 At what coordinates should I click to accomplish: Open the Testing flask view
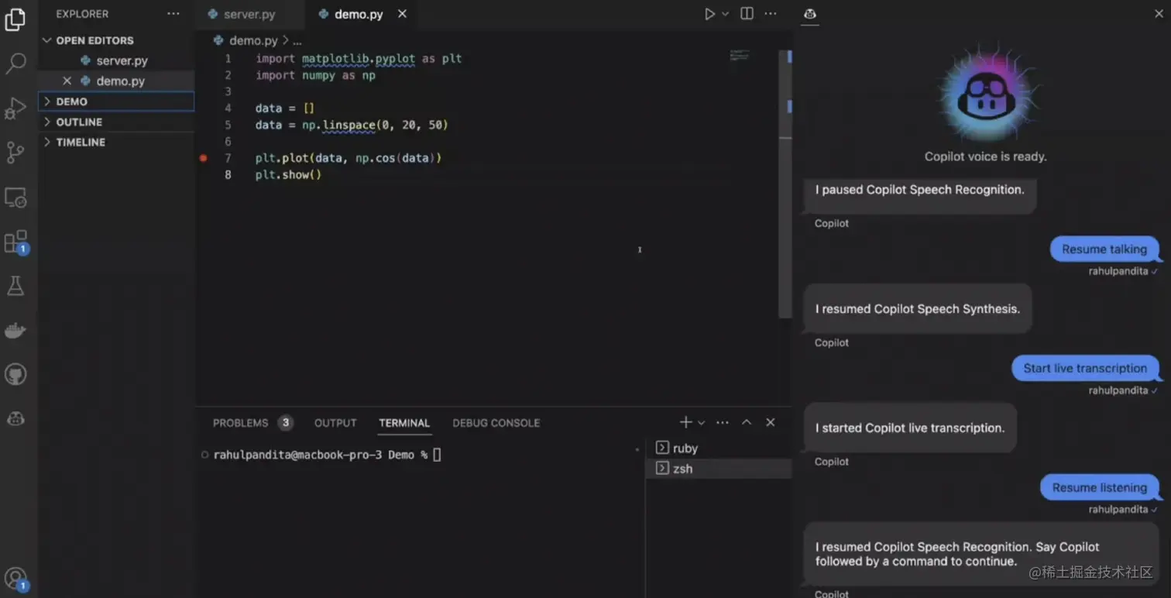pyautogui.click(x=15, y=287)
